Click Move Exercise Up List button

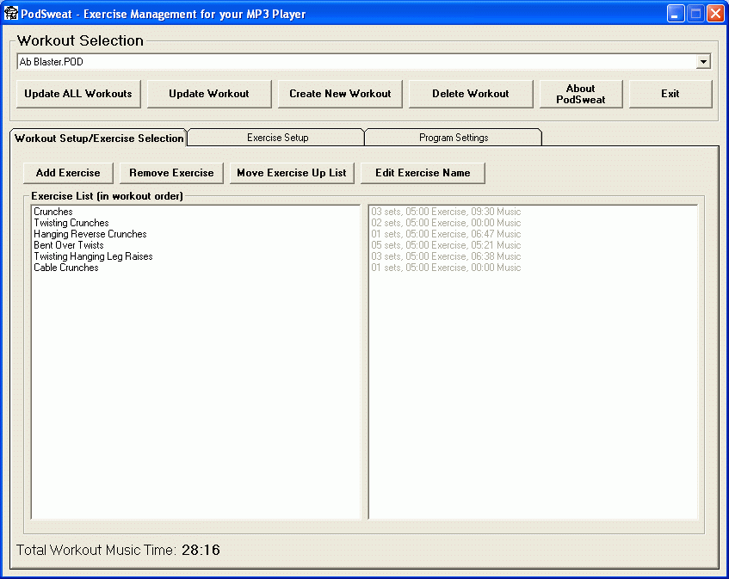(x=292, y=173)
